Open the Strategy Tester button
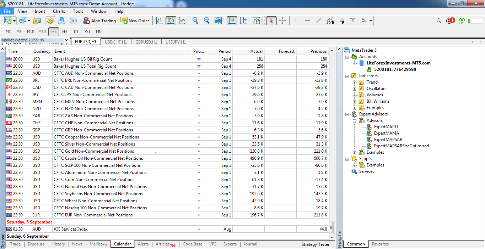 click(x=315, y=244)
